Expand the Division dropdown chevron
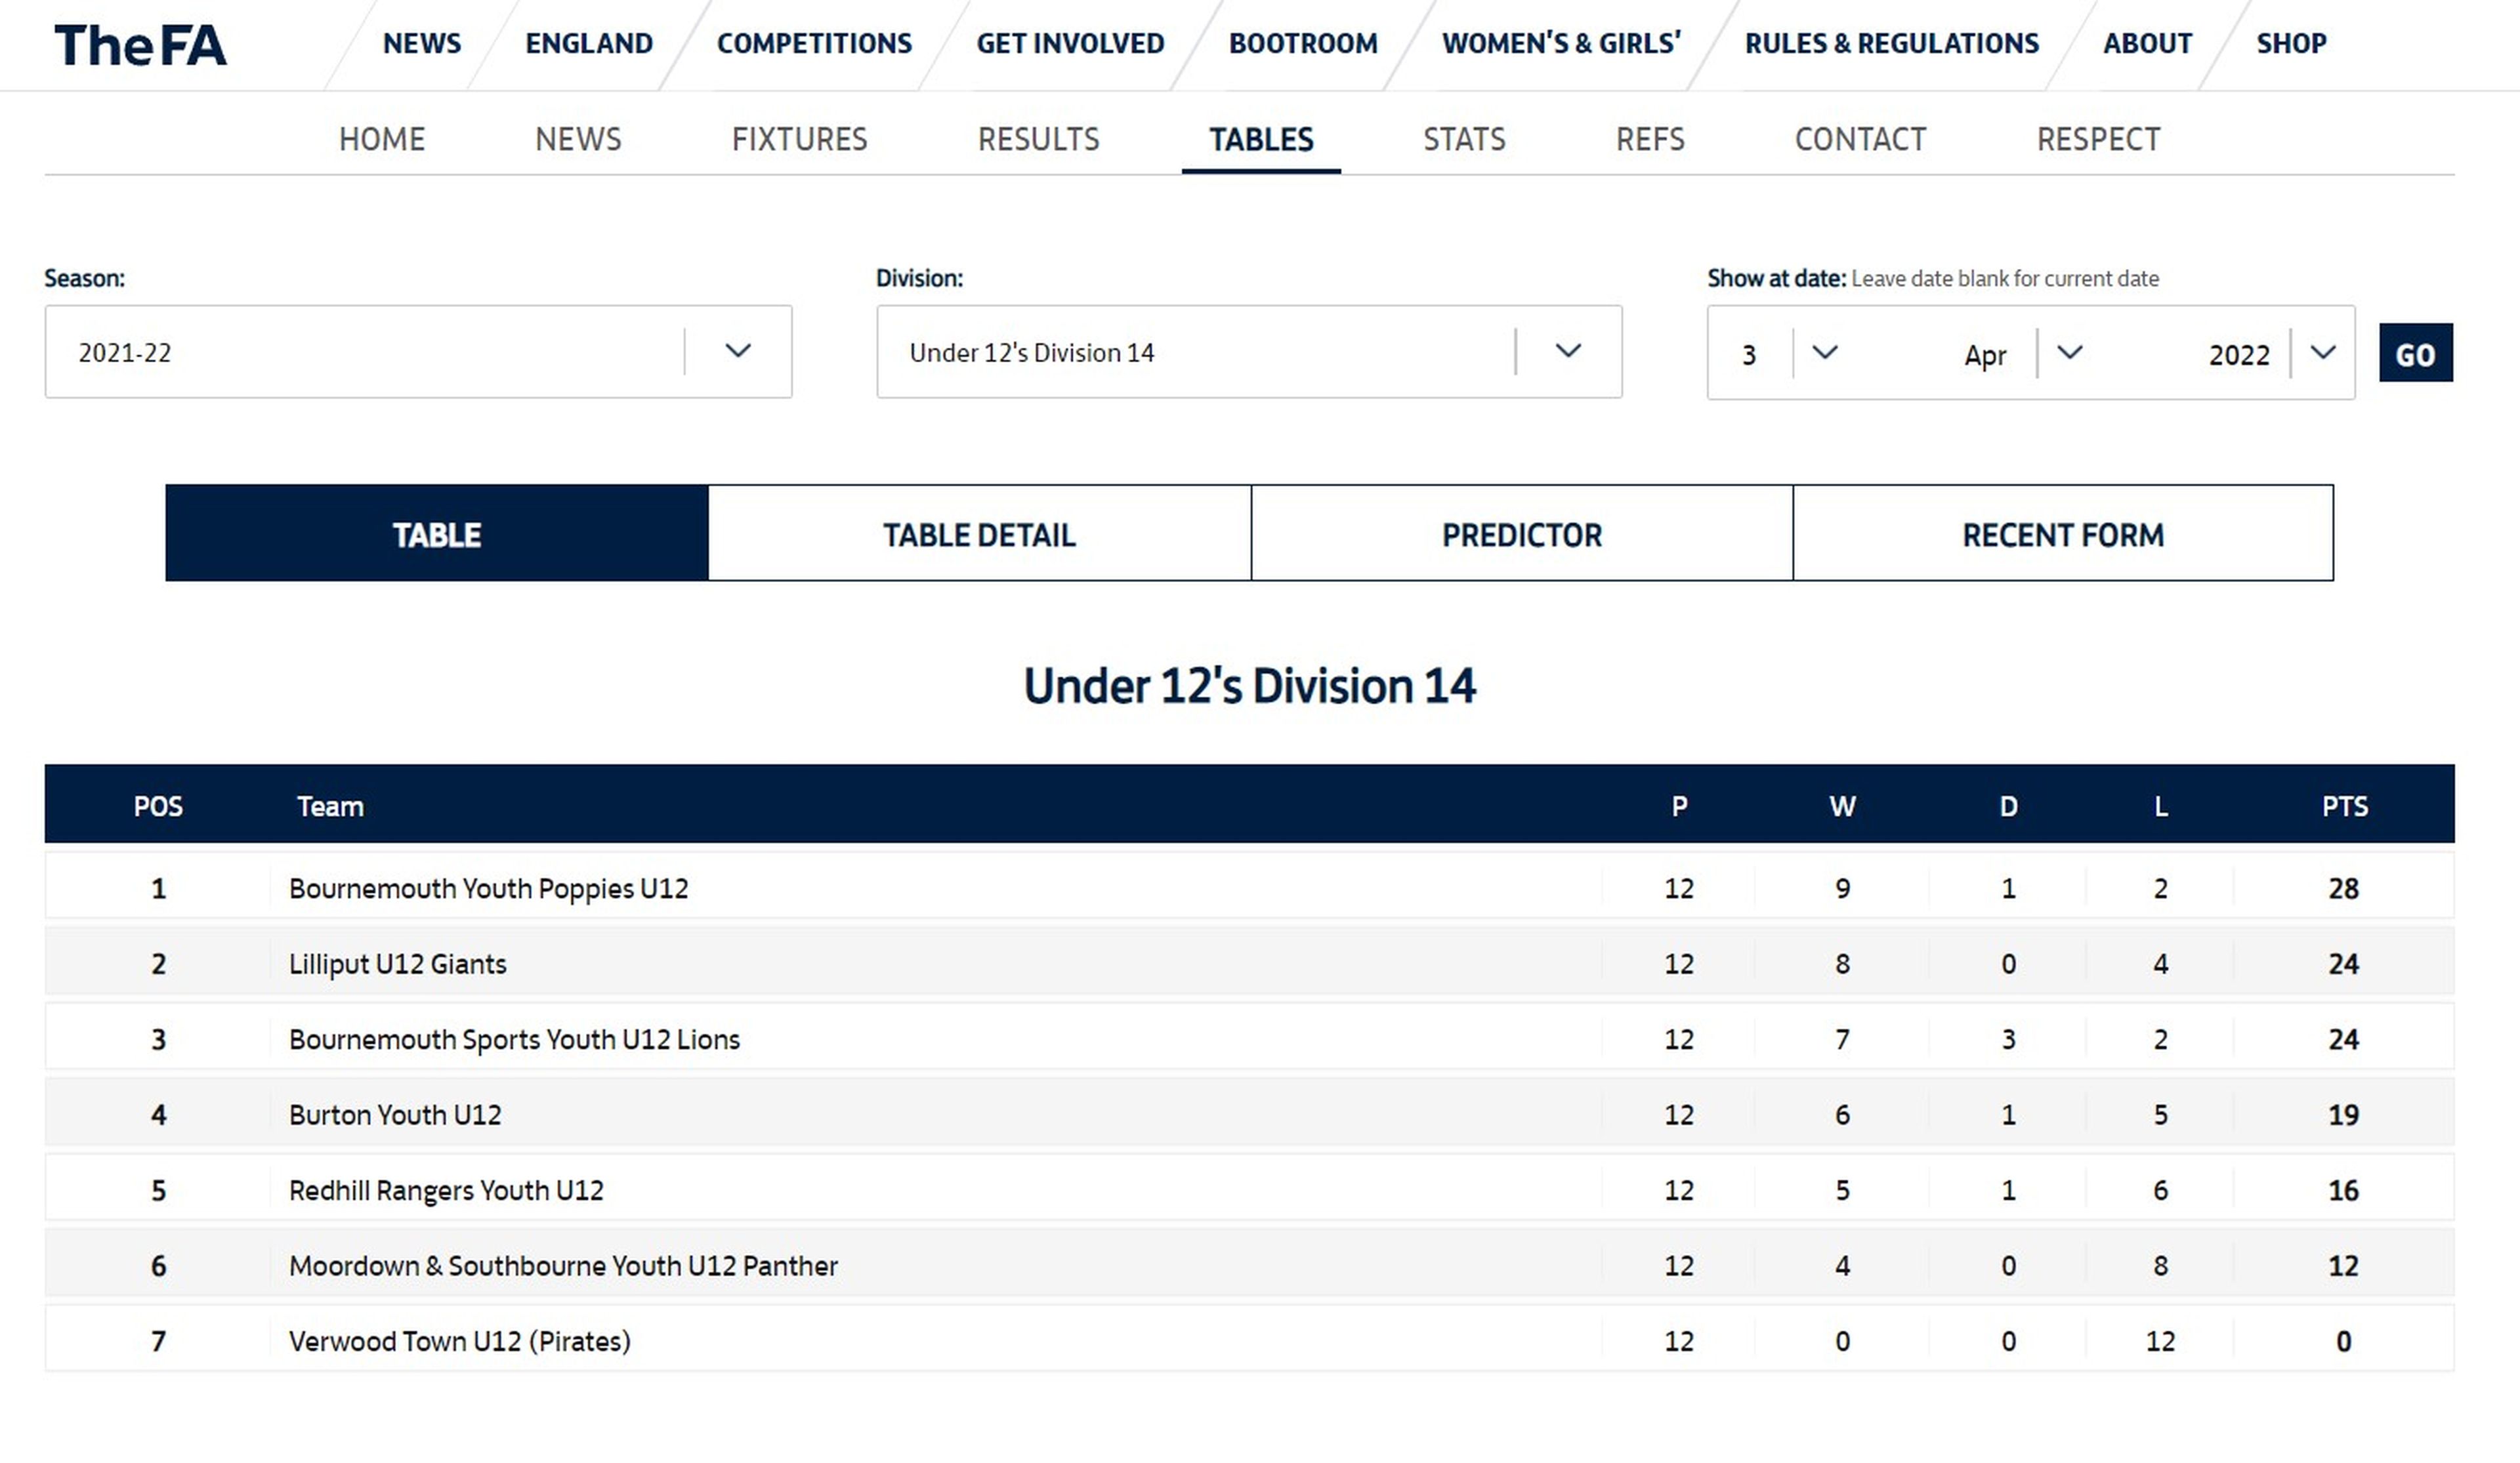2520x1463 pixels. click(x=1568, y=351)
